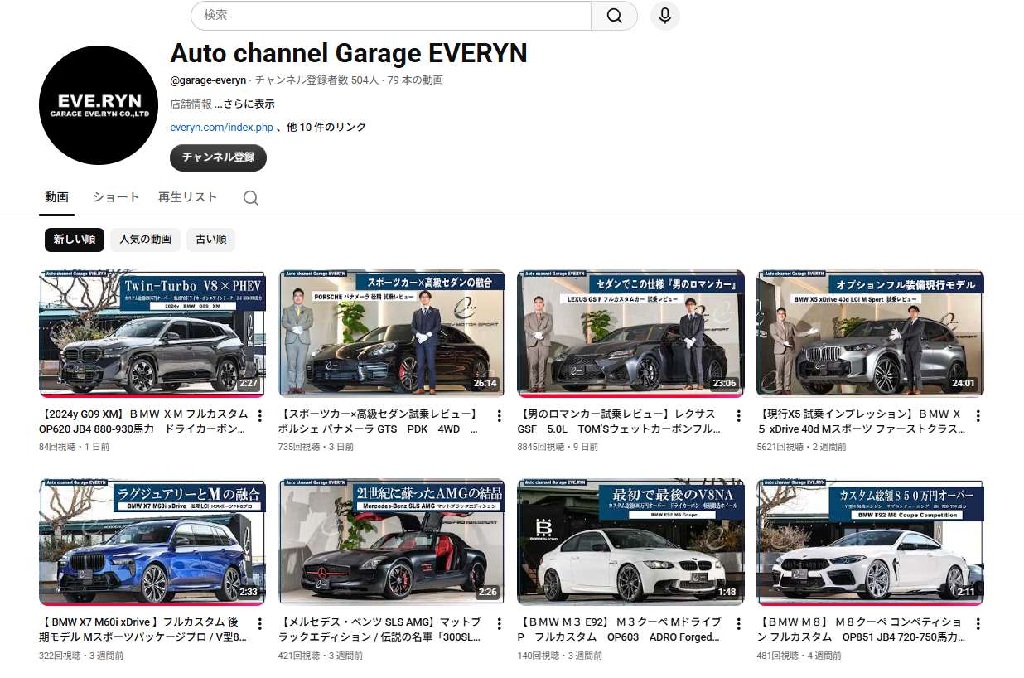Screen dimensions: 1024x678
Task: Open options menu for Porsche Panamera video
Action: tap(499, 415)
